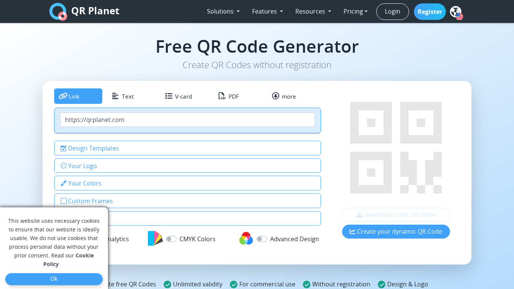Focus the URL input field

point(187,120)
